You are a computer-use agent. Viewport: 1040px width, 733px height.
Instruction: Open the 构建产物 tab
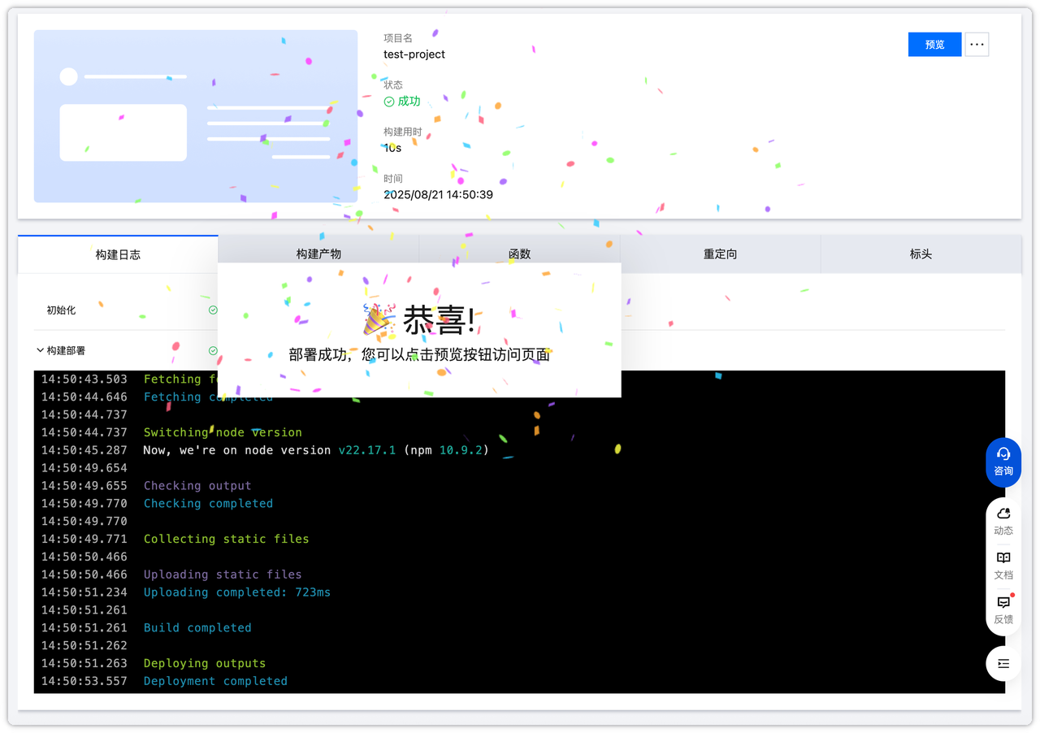(x=318, y=254)
